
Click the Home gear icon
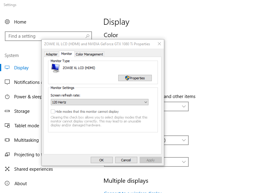7,22
